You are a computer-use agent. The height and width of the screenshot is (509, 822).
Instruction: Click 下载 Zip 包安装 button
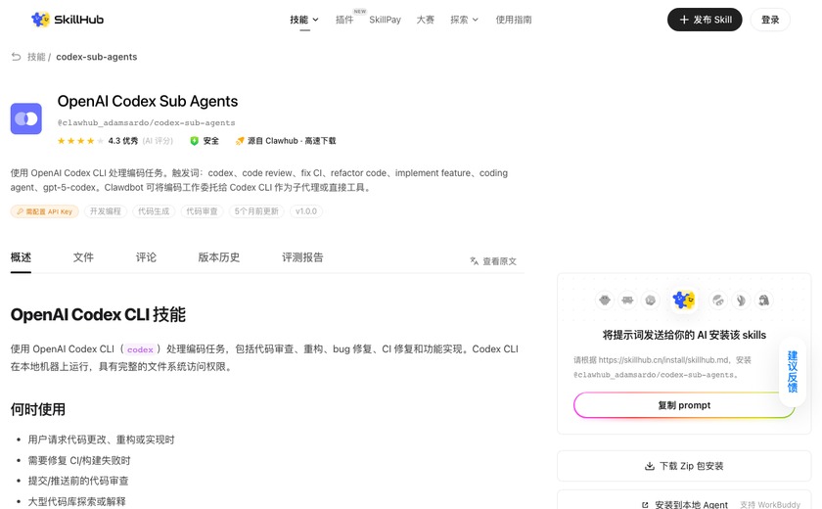(x=684, y=466)
